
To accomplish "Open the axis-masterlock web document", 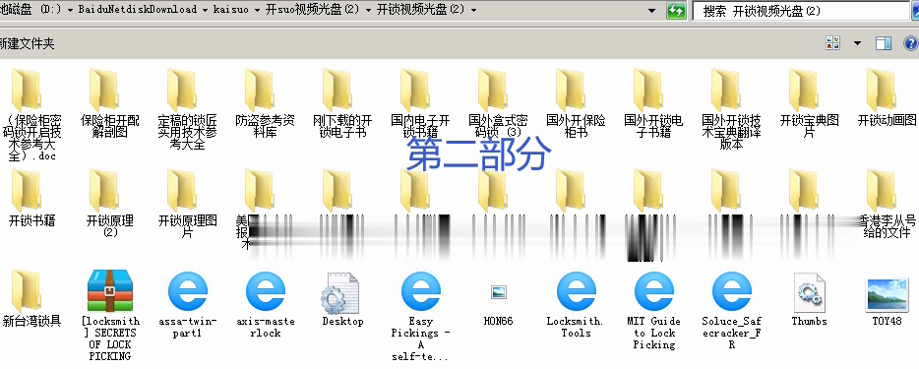I will [x=266, y=291].
